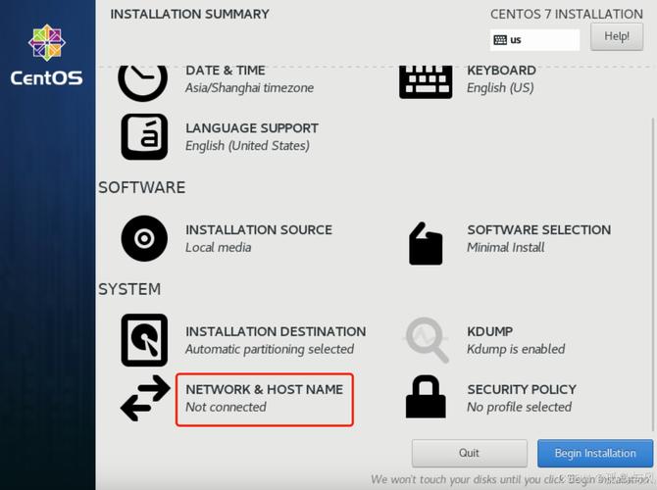
Task: Open the Software Selection package icon
Action: pyautogui.click(x=426, y=243)
